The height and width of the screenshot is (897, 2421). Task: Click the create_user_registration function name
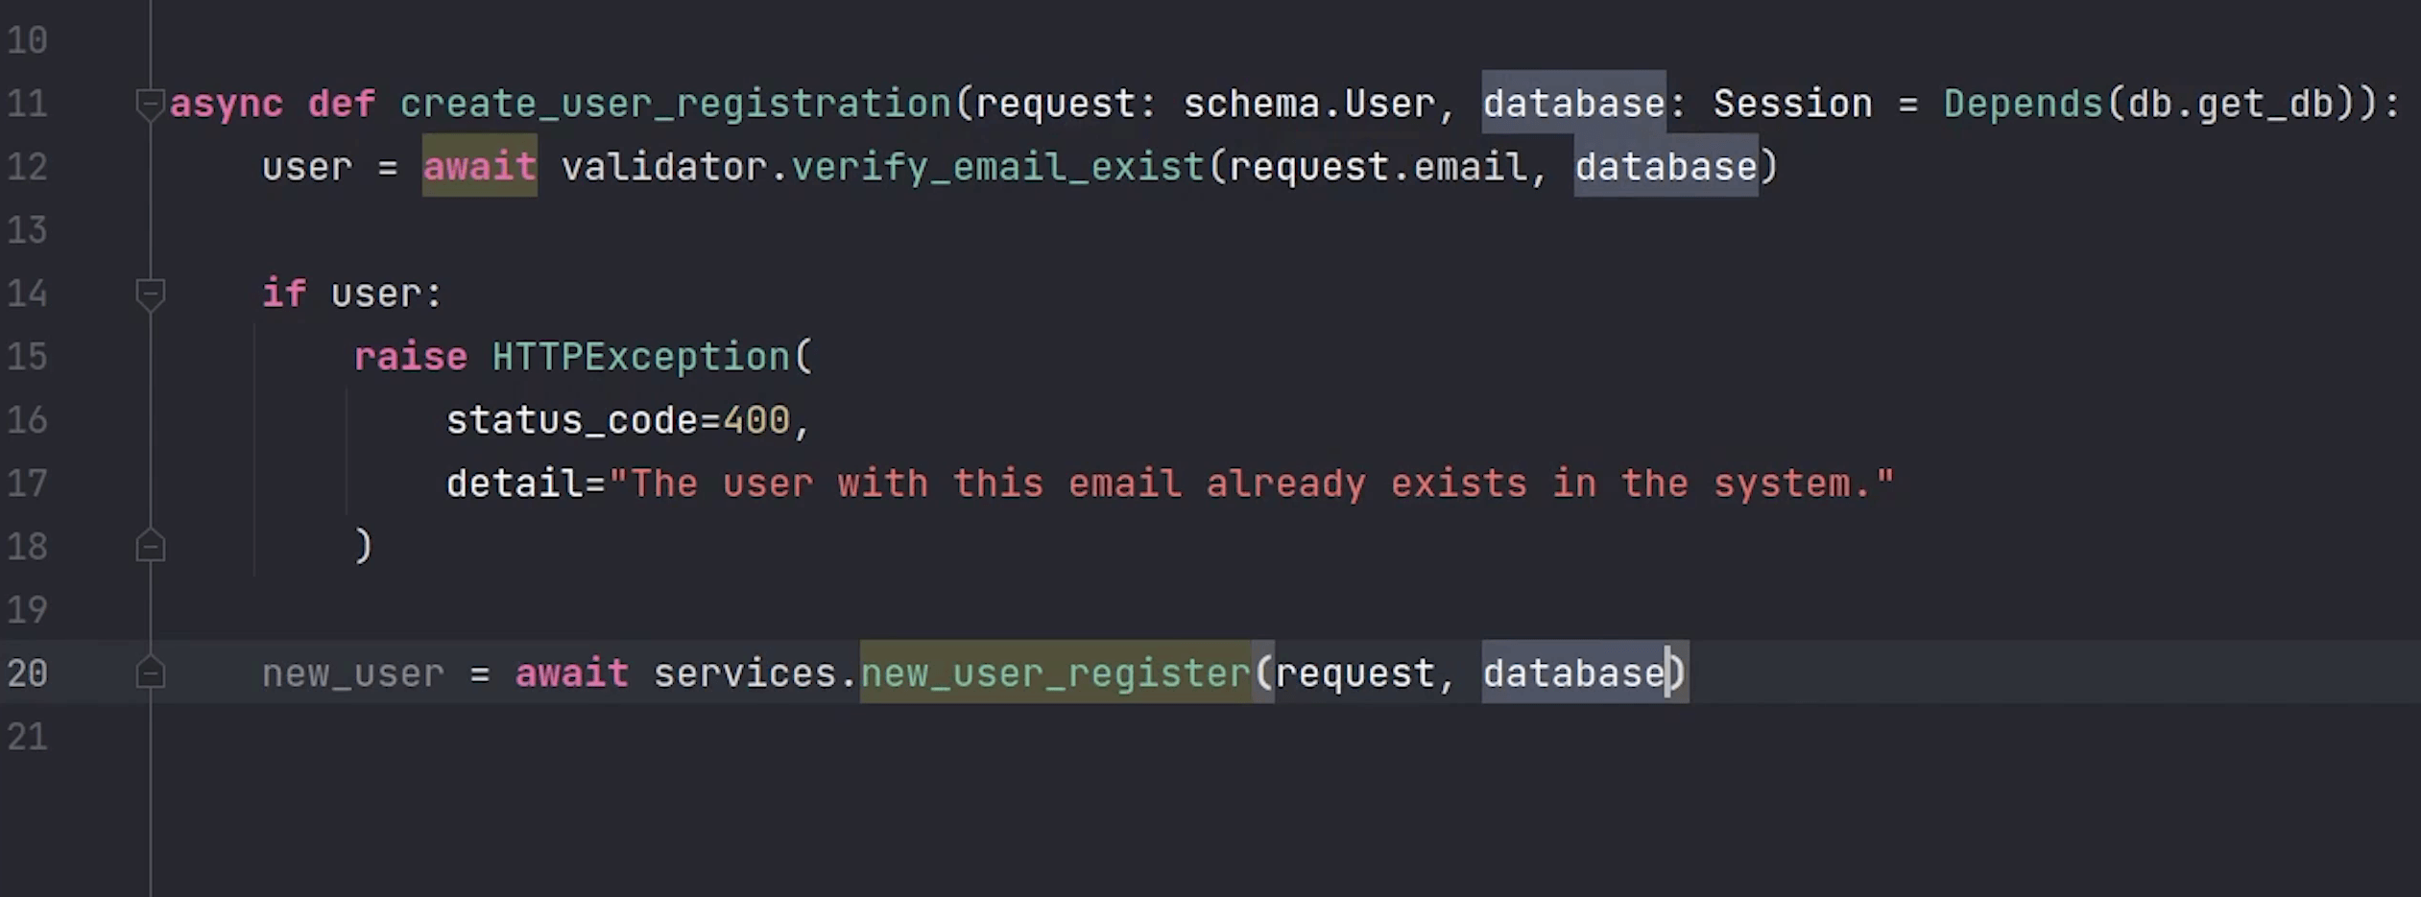(x=675, y=103)
